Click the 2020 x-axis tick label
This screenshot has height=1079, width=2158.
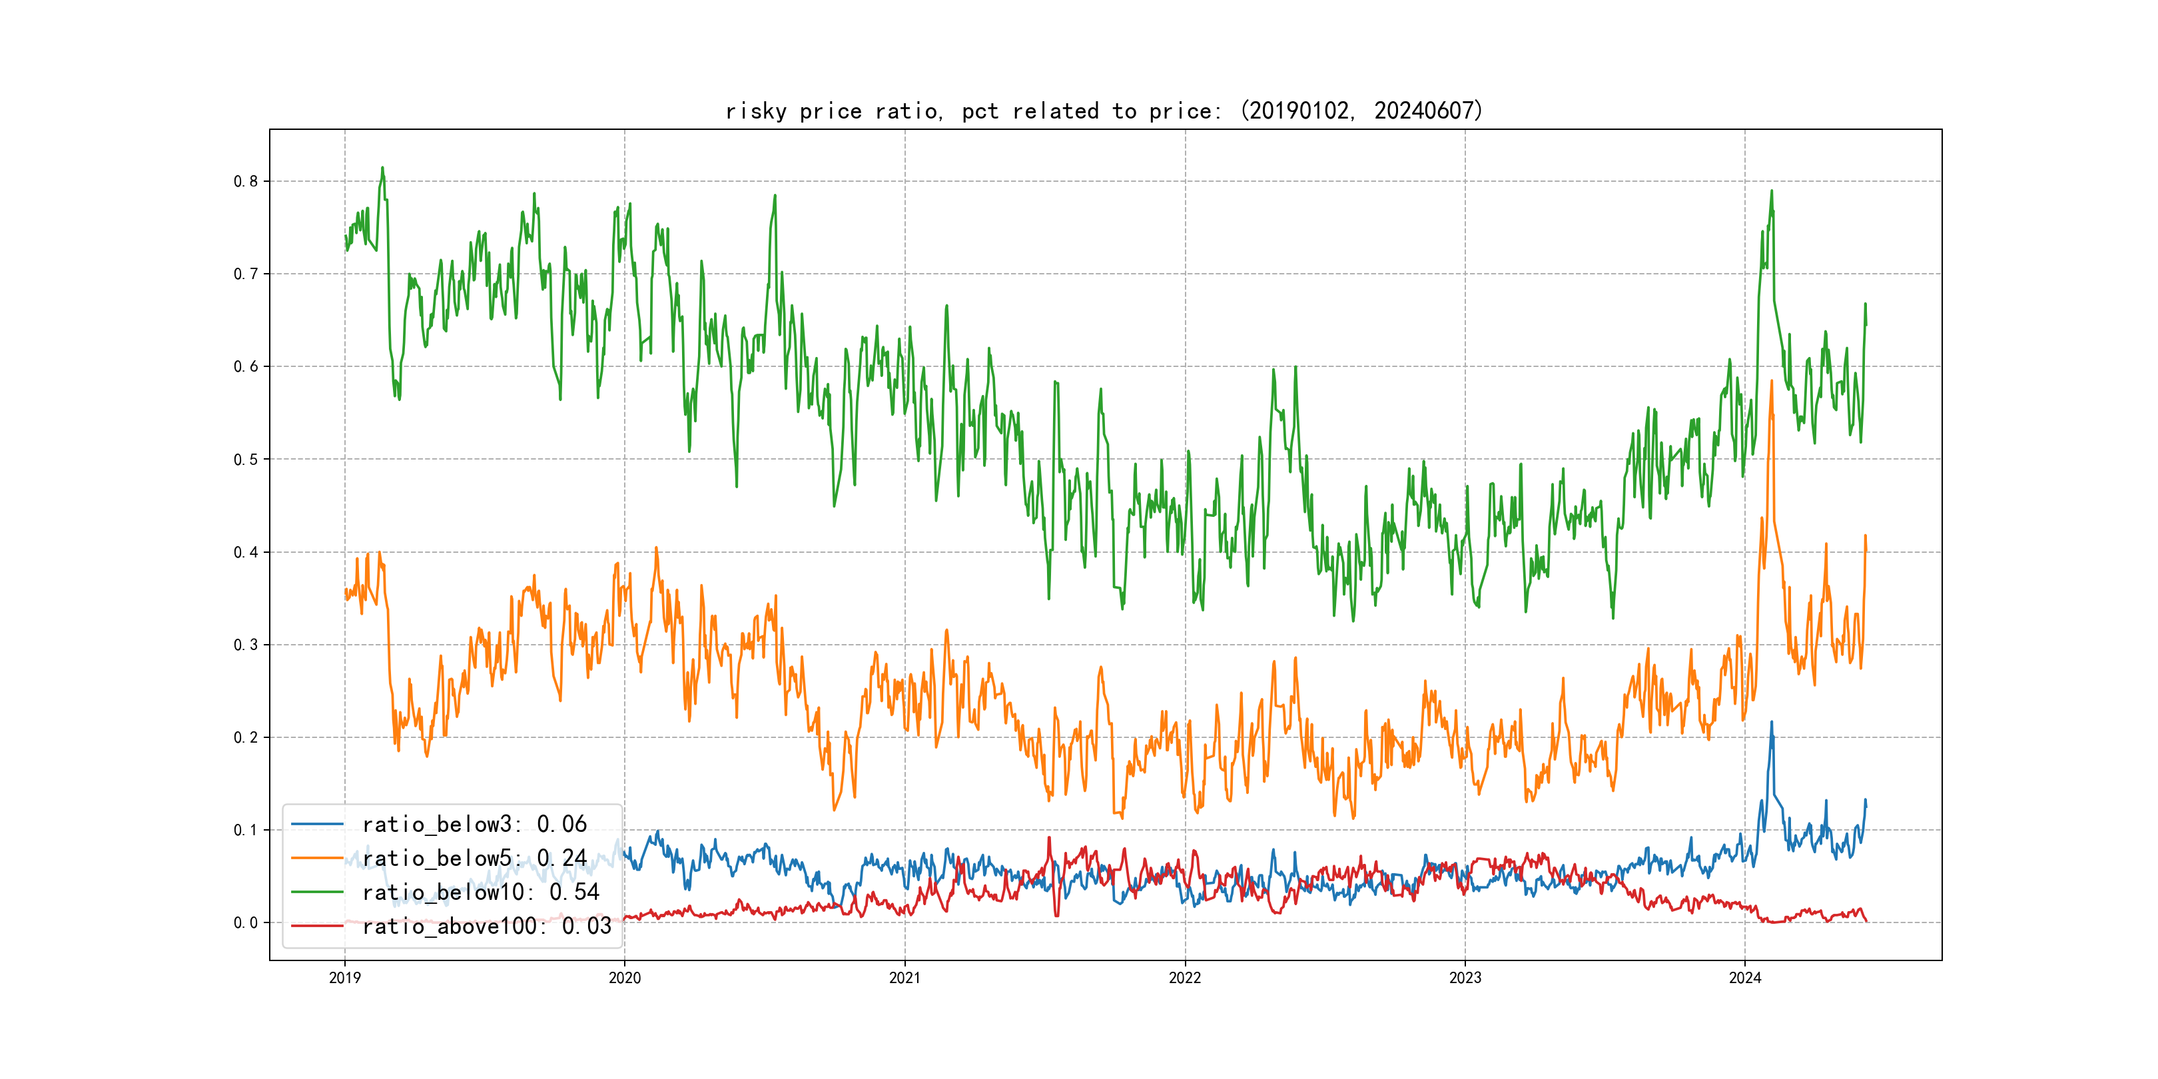(624, 978)
